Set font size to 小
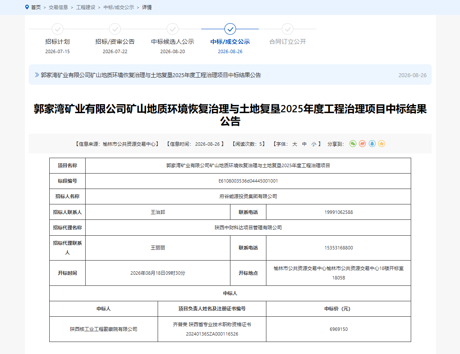Viewport: 460px width, 354px height. click(x=314, y=144)
